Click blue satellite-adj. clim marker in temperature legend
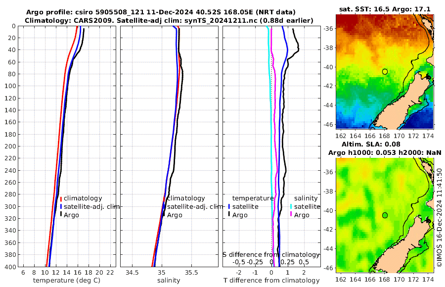445x287 pixels. tap(61, 206)
